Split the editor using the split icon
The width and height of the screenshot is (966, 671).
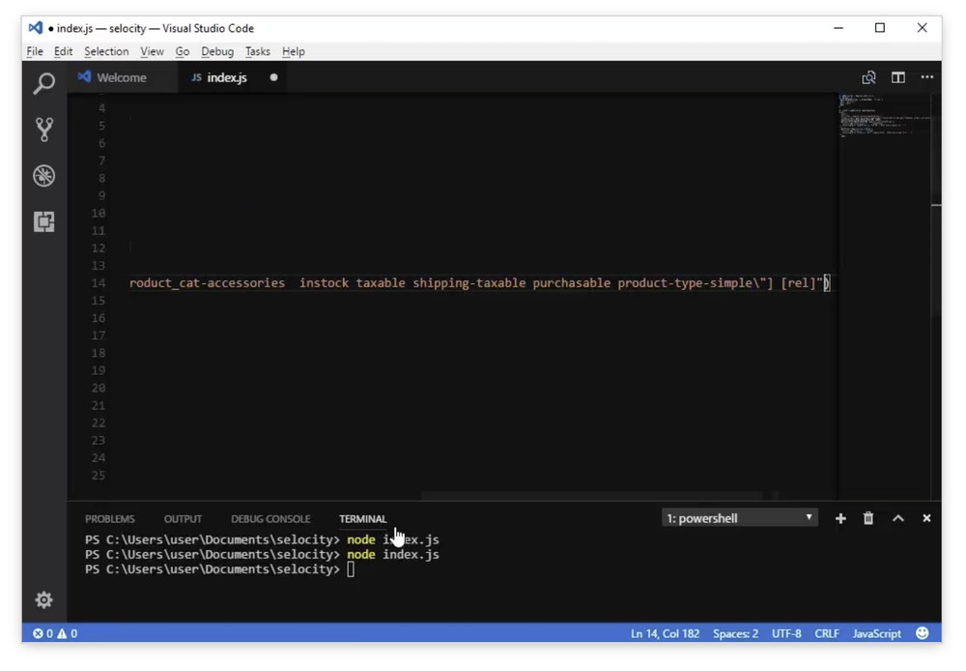897,76
